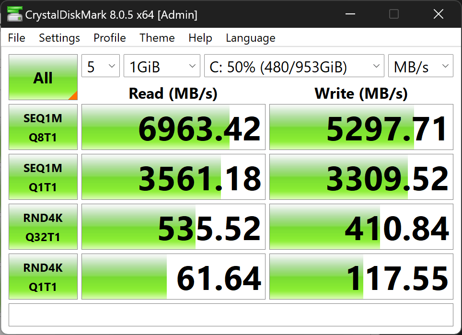Expand the test count dropdown showing 5
462x335 pixels.
[101, 66]
